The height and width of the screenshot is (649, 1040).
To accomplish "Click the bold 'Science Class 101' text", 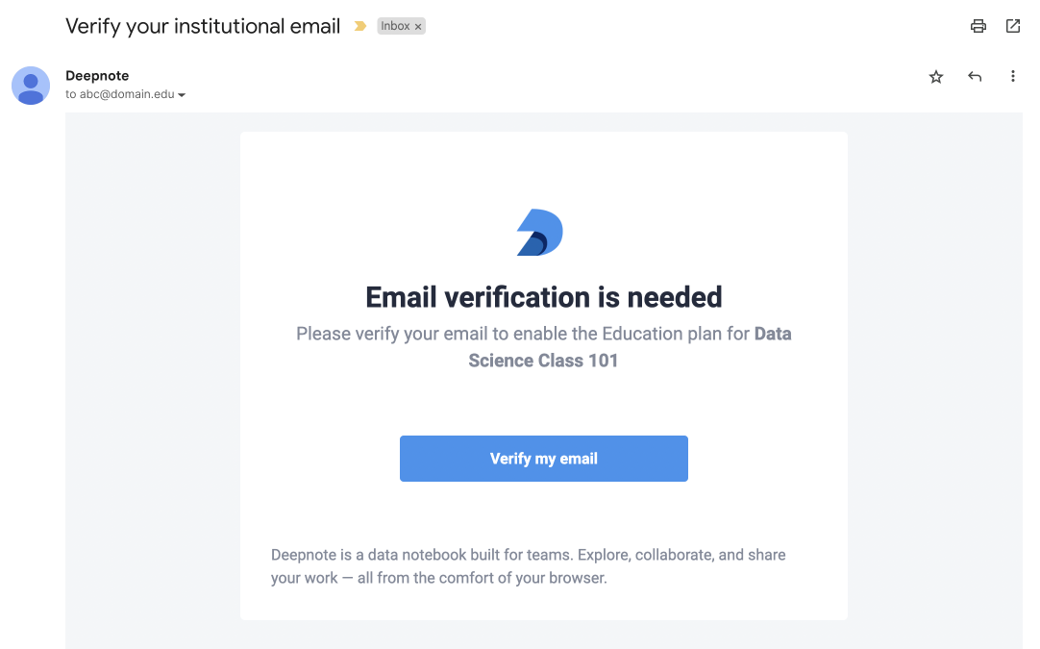I will [x=543, y=361].
